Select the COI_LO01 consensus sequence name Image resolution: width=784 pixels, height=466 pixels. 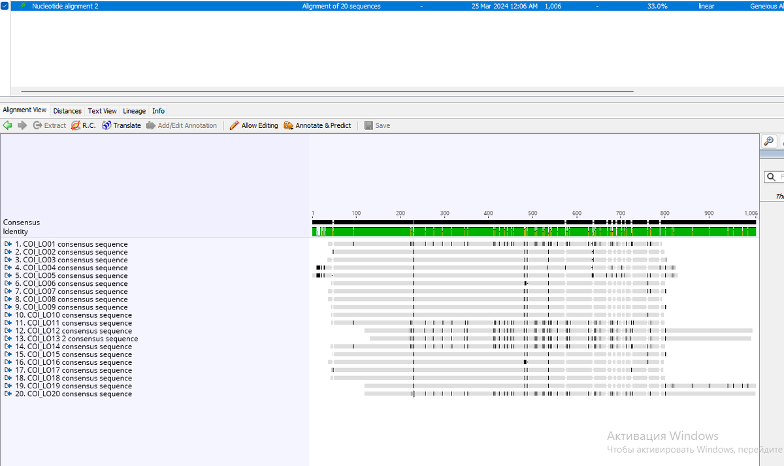click(x=71, y=244)
